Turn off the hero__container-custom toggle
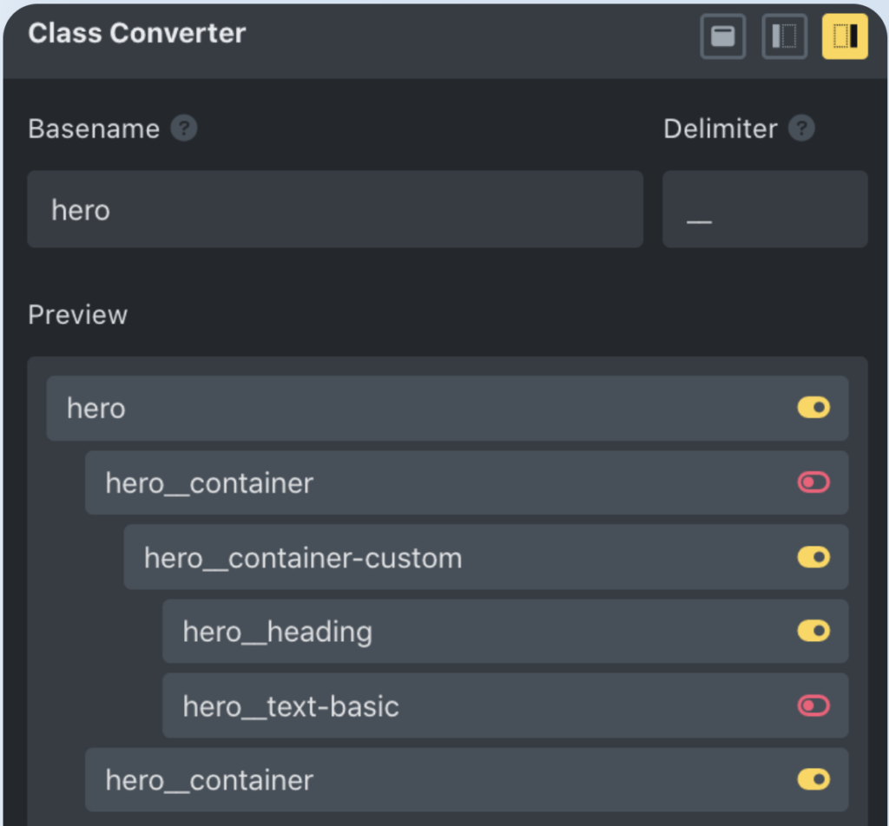The height and width of the screenshot is (826, 889). pyautogui.click(x=813, y=557)
